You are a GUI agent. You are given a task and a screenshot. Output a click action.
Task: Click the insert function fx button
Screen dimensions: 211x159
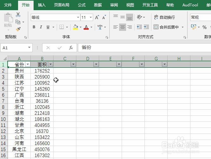[x=71, y=48]
